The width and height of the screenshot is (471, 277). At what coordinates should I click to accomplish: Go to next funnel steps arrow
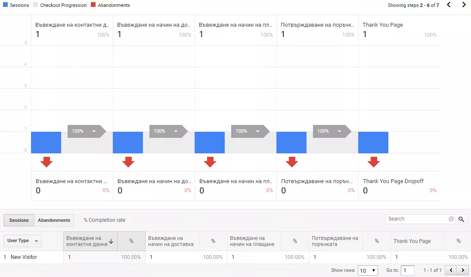464,4
